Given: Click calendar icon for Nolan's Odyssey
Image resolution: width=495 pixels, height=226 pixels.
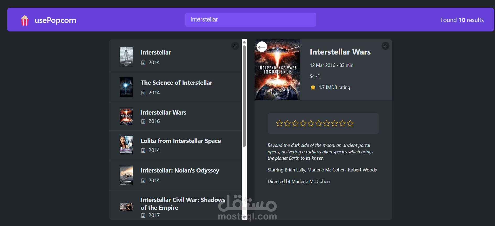Looking at the screenshot, I should tap(143, 181).
